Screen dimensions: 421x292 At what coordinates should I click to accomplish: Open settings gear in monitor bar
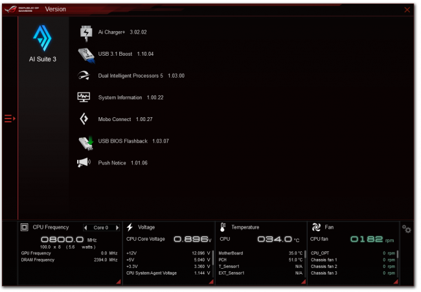(407, 229)
